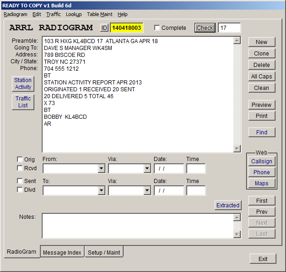Viewport: 286px width, 272px height.
Task: Click inside the Notes text area
Action: click(x=138, y=226)
